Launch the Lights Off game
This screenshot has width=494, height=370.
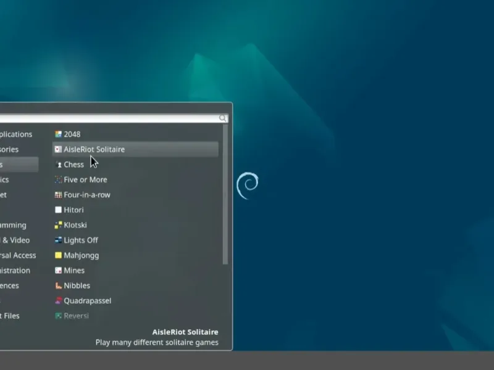135,240
